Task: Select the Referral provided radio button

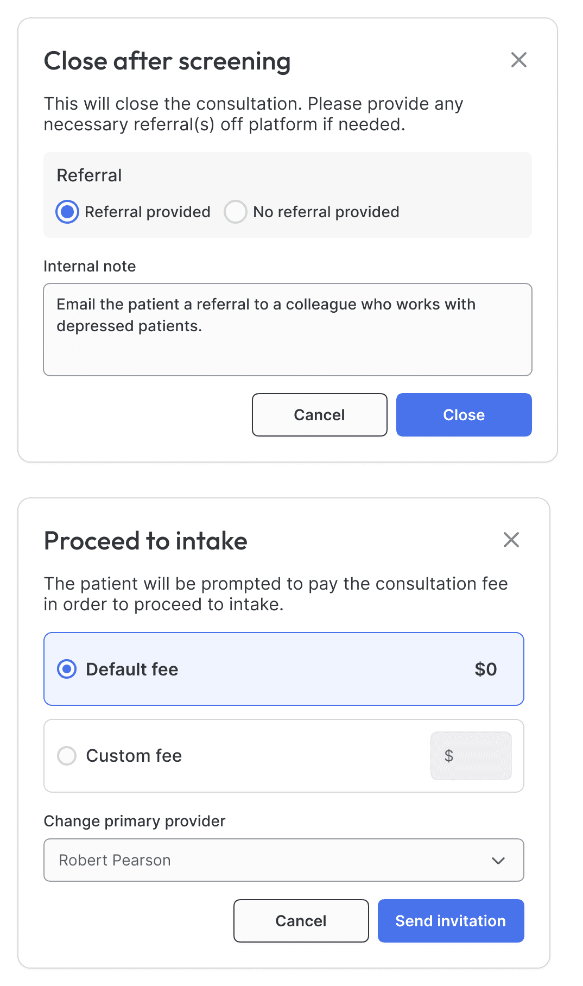Action: tap(67, 212)
